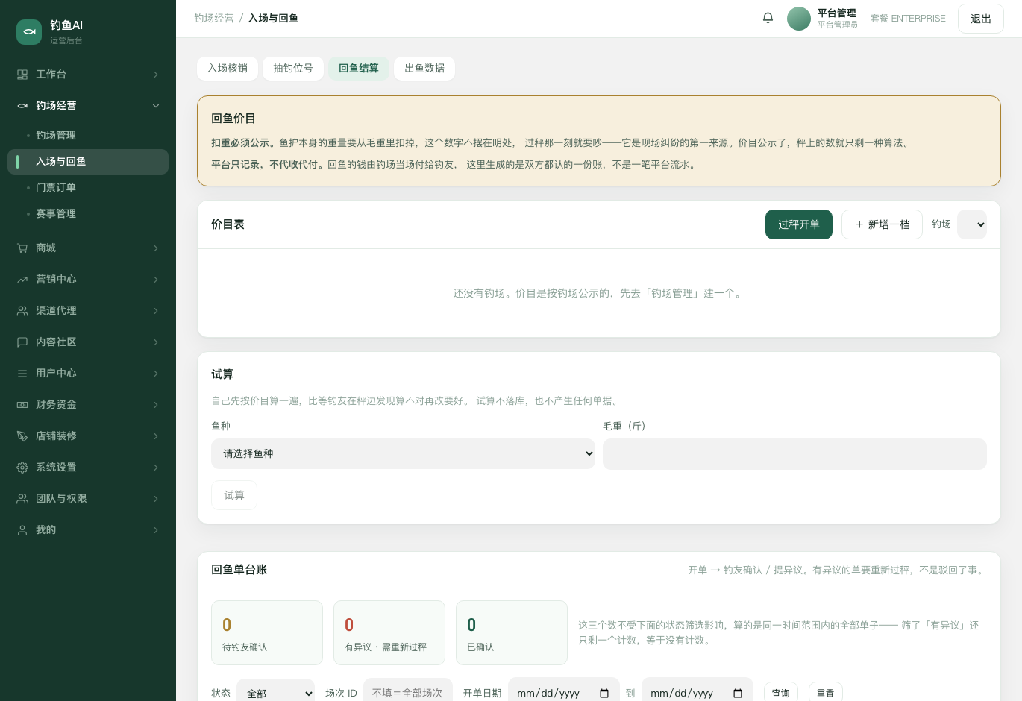Switch to the 抽钓位号 tab
This screenshot has height=701, width=1022.
click(x=293, y=69)
